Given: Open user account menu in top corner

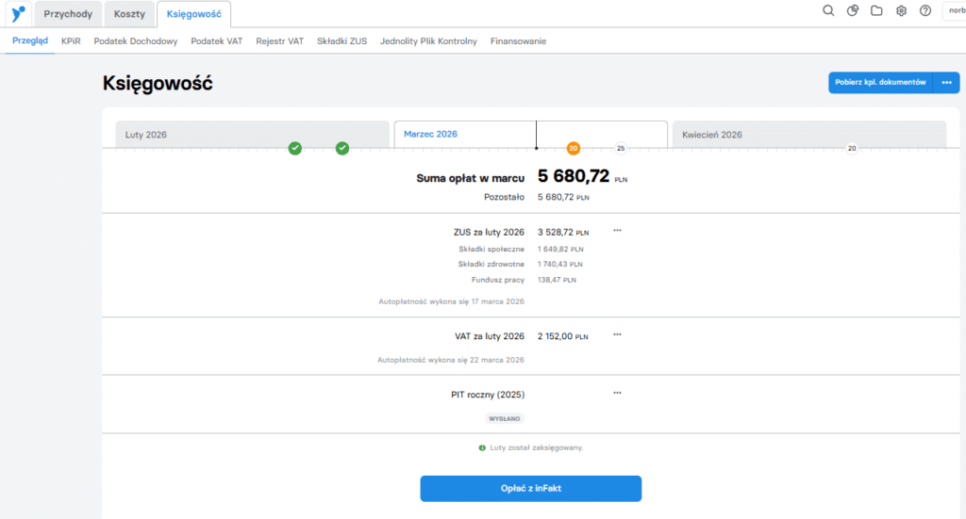Looking at the screenshot, I should tap(955, 10).
